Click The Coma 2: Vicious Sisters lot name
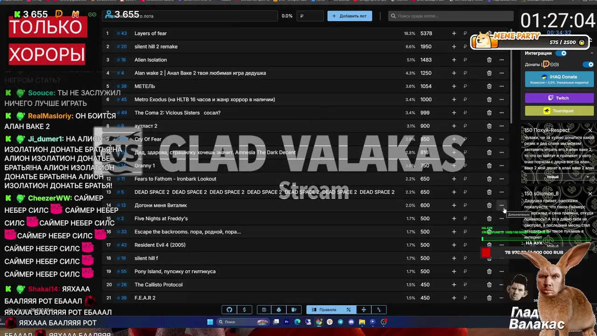The image size is (597, 336). [x=178, y=112]
